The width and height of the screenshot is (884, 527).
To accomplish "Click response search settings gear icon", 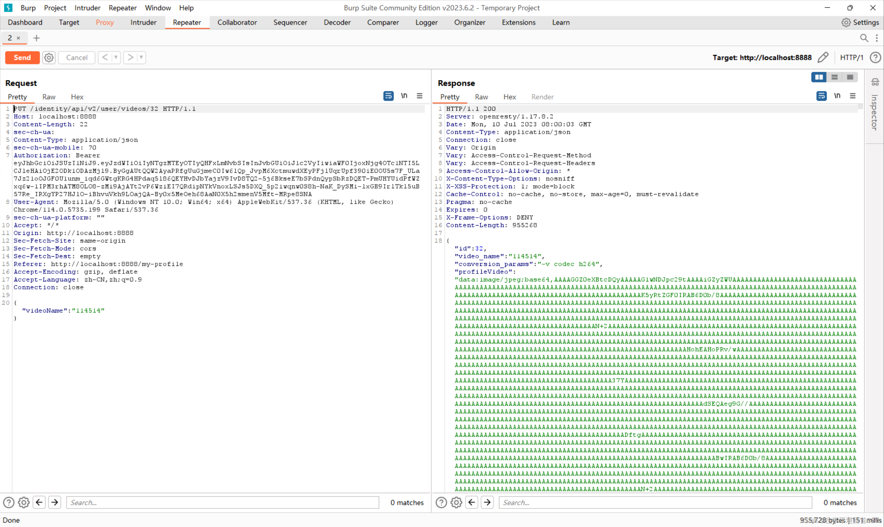I will click(x=457, y=503).
